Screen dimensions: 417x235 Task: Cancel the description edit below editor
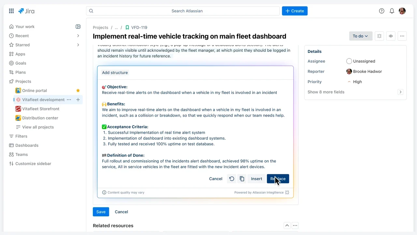[x=122, y=212]
